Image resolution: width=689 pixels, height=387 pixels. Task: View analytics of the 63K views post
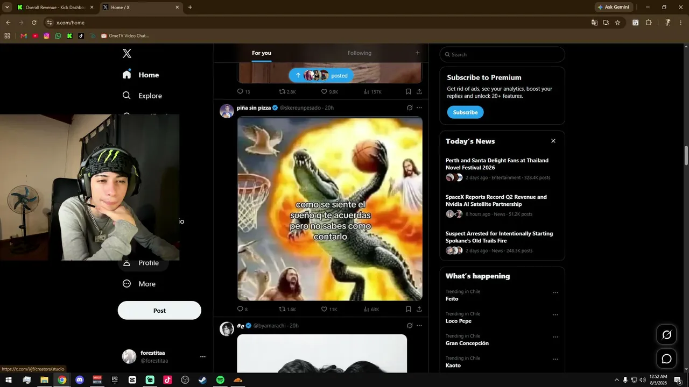(x=371, y=309)
